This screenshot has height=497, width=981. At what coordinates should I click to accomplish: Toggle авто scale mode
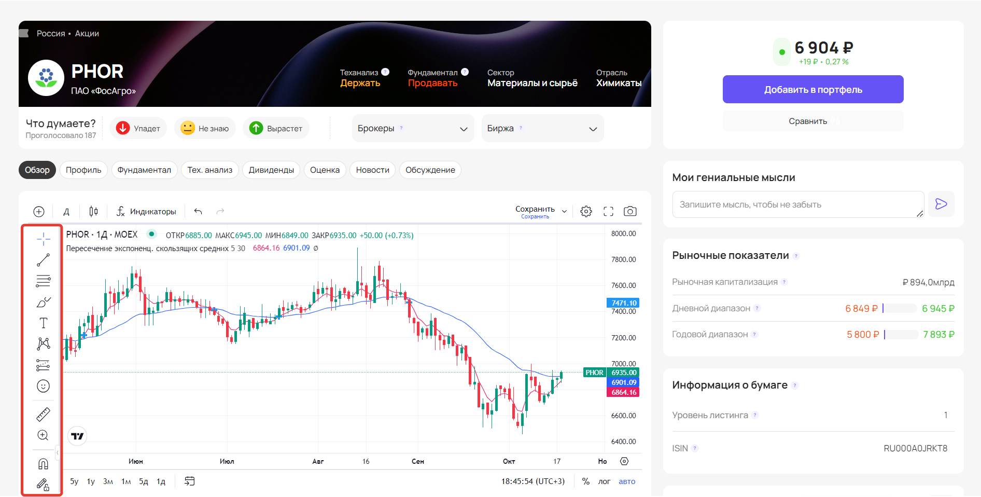point(627,481)
